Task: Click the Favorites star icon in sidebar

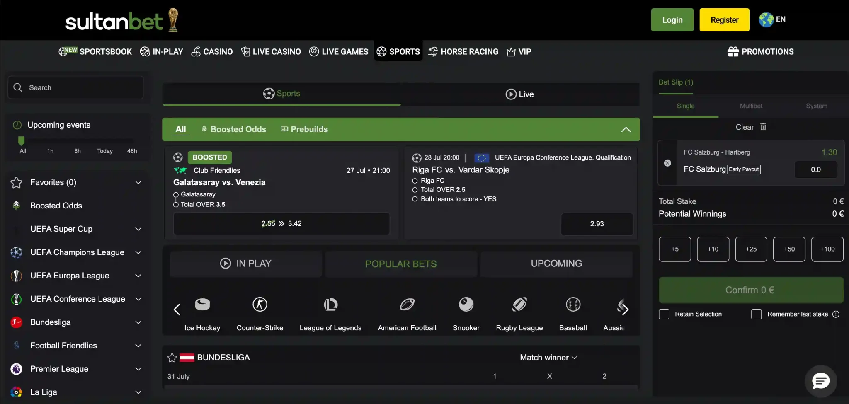Action: click(x=16, y=182)
